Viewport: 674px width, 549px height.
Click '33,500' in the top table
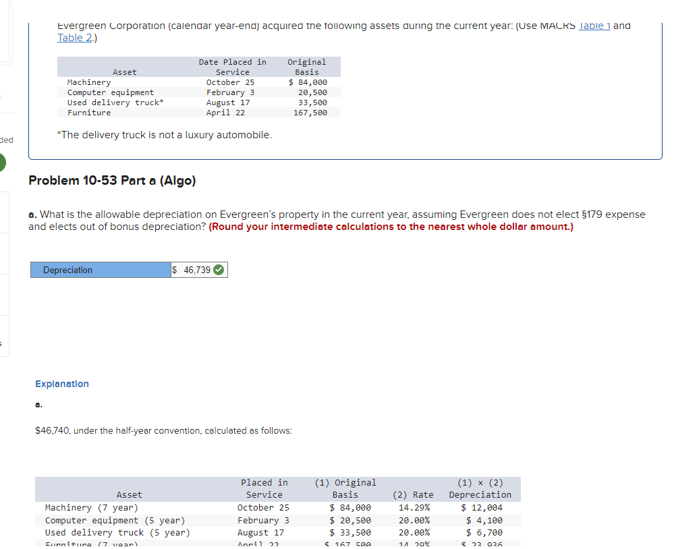point(312,103)
